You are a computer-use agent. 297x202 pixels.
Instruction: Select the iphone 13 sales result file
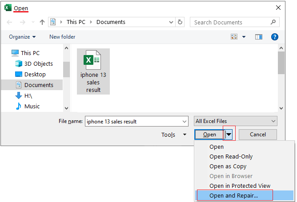tap(93, 71)
